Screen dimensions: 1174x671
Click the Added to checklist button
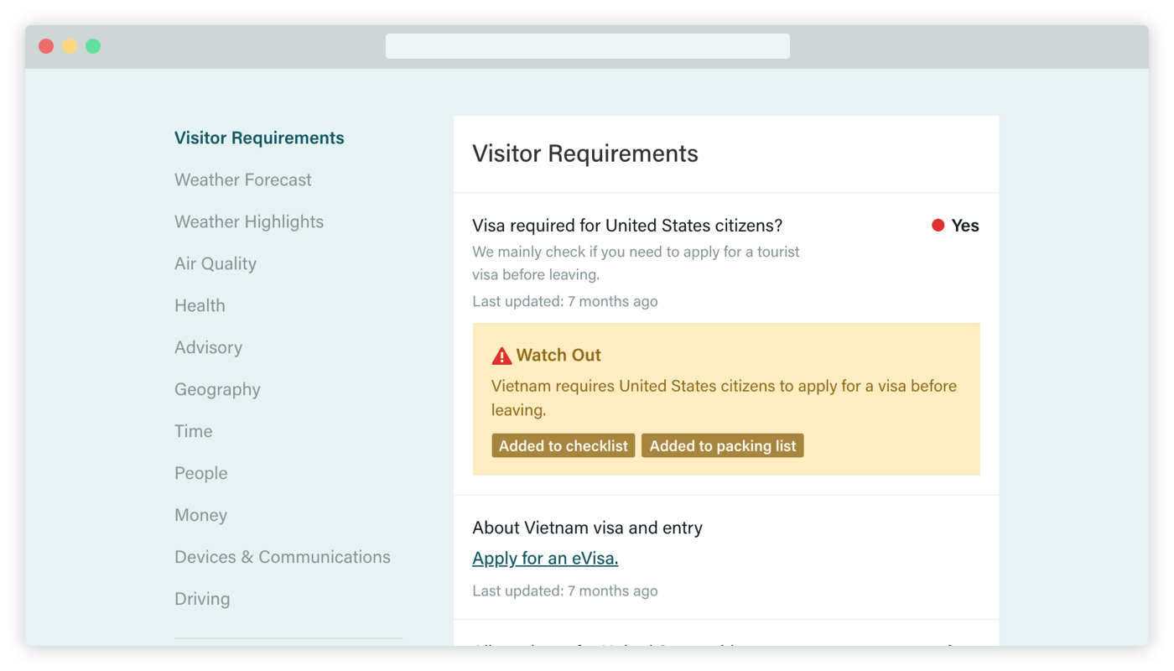pyautogui.click(x=563, y=445)
